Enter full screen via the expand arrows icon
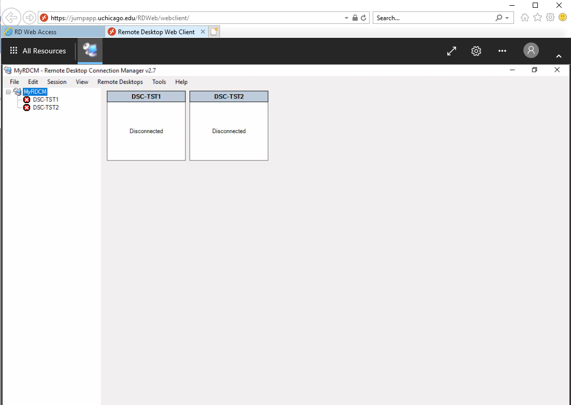The height and width of the screenshot is (405, 571). click(451, 51)
